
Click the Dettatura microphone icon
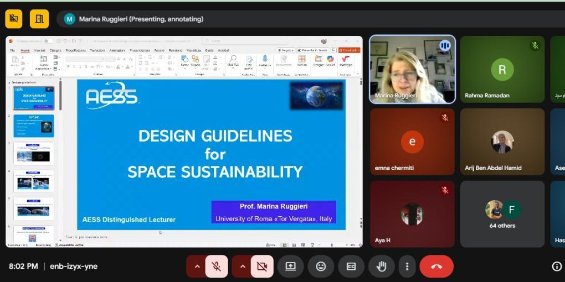pyautogui.click(x=265, y=61)
